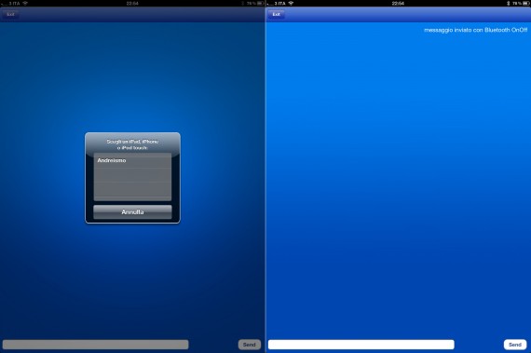
Task: Tap the Exit button on right screen
Action: tap(276, 14)
